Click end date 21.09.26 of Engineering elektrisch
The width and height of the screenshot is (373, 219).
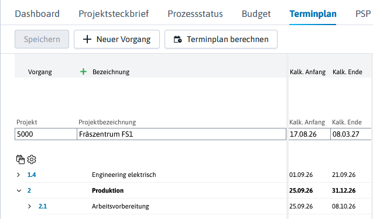tap(344, 175)
